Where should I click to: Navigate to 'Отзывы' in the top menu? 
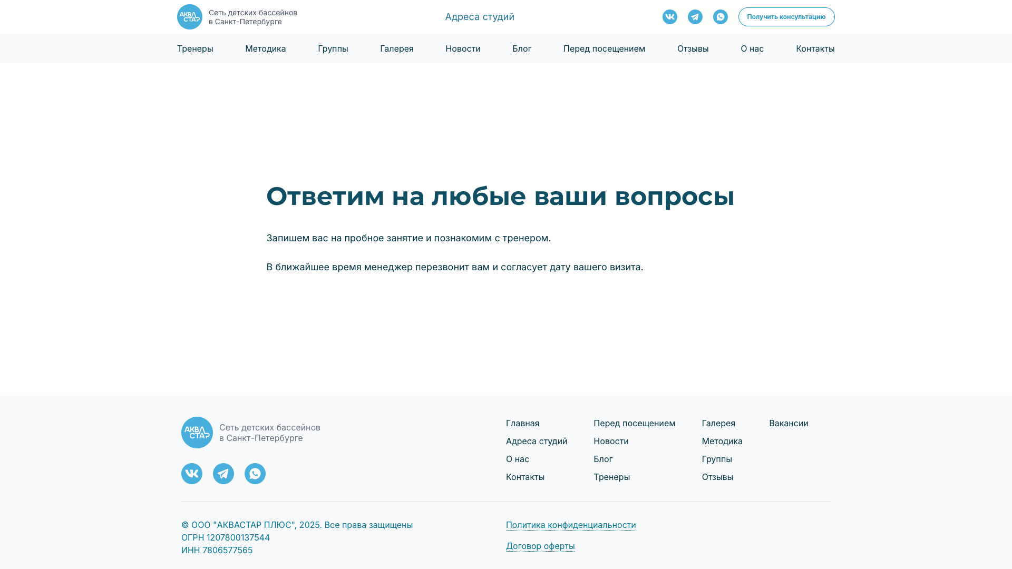tap(693, 48)
